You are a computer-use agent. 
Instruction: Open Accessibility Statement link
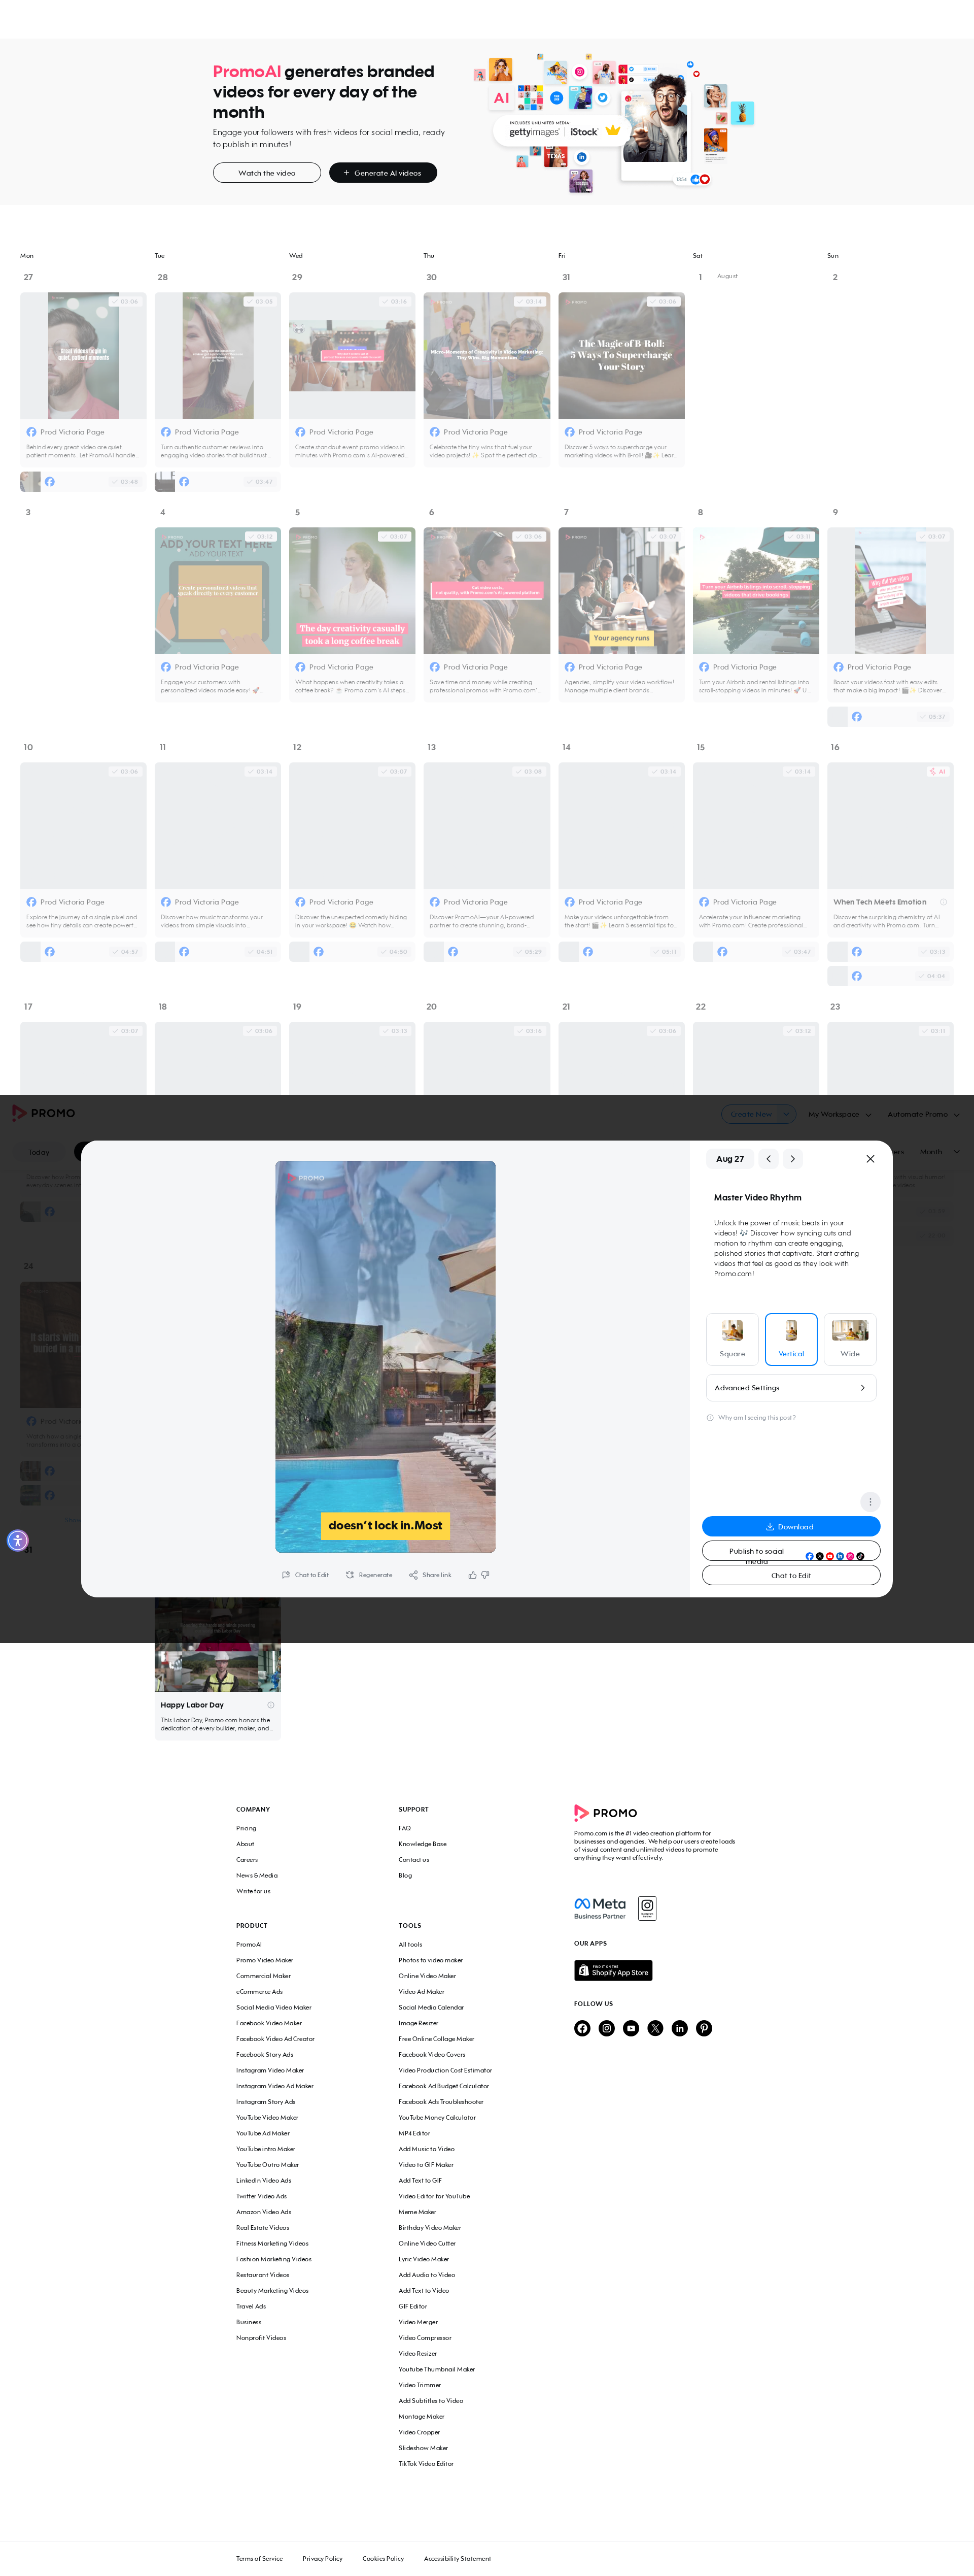pos(458,2558)
